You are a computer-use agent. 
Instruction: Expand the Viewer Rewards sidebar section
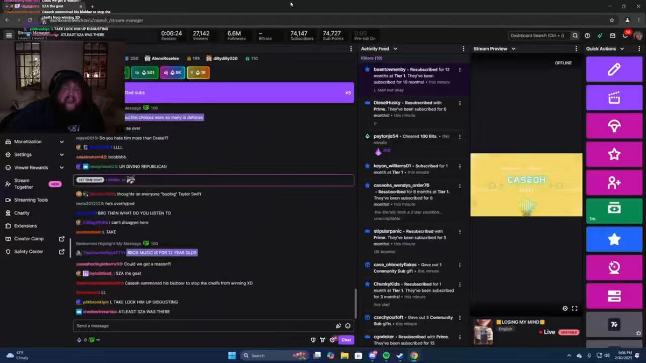click(36, 168)
